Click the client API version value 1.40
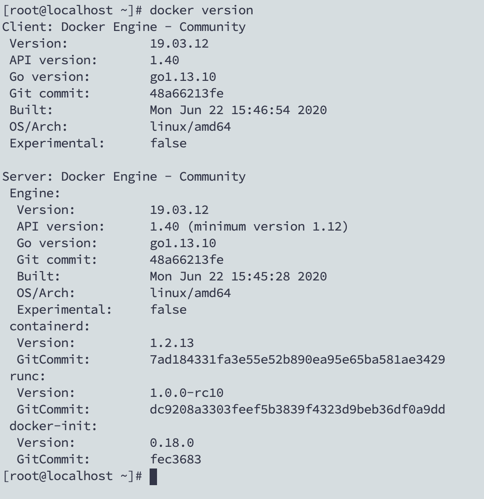 (x=164, y=60)
